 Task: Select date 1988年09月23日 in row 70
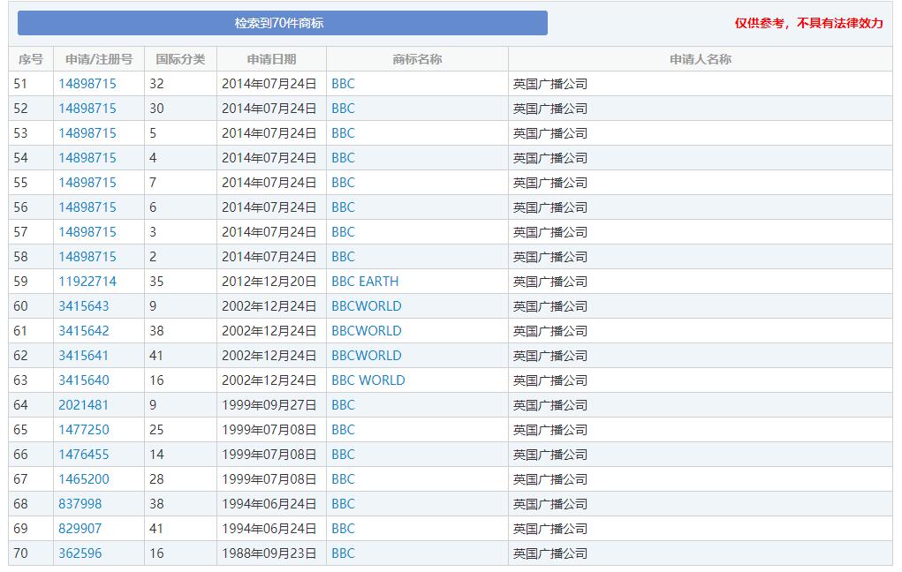pos(269,553)
